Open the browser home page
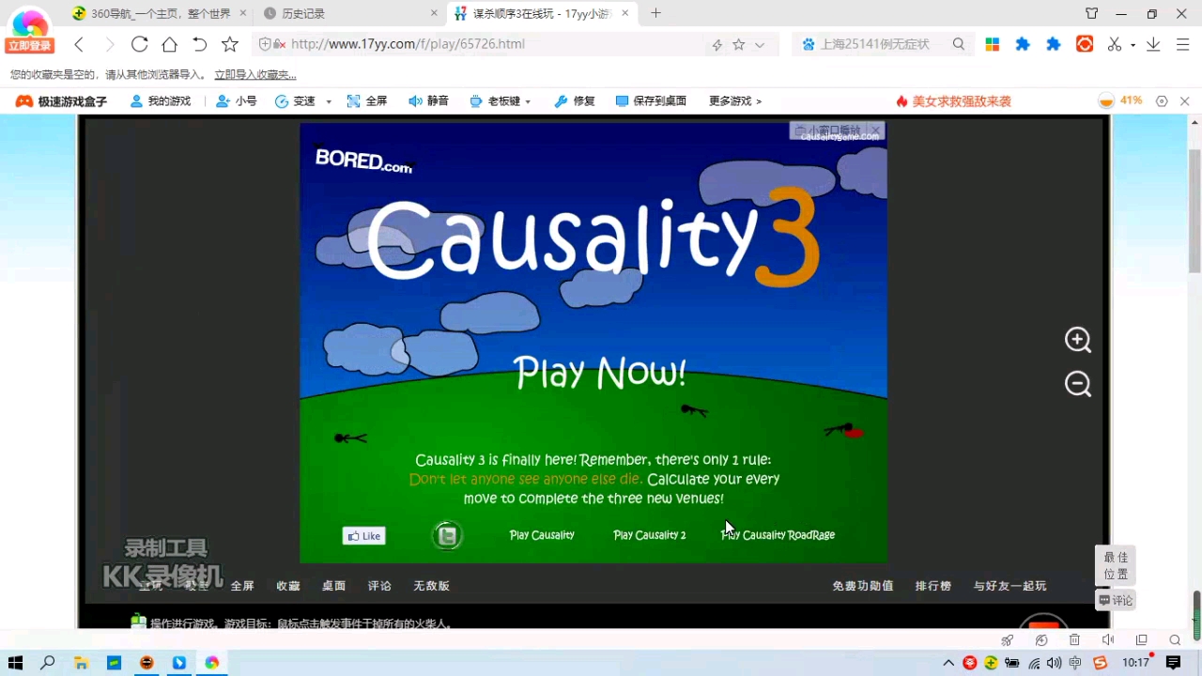 point(169,44)
